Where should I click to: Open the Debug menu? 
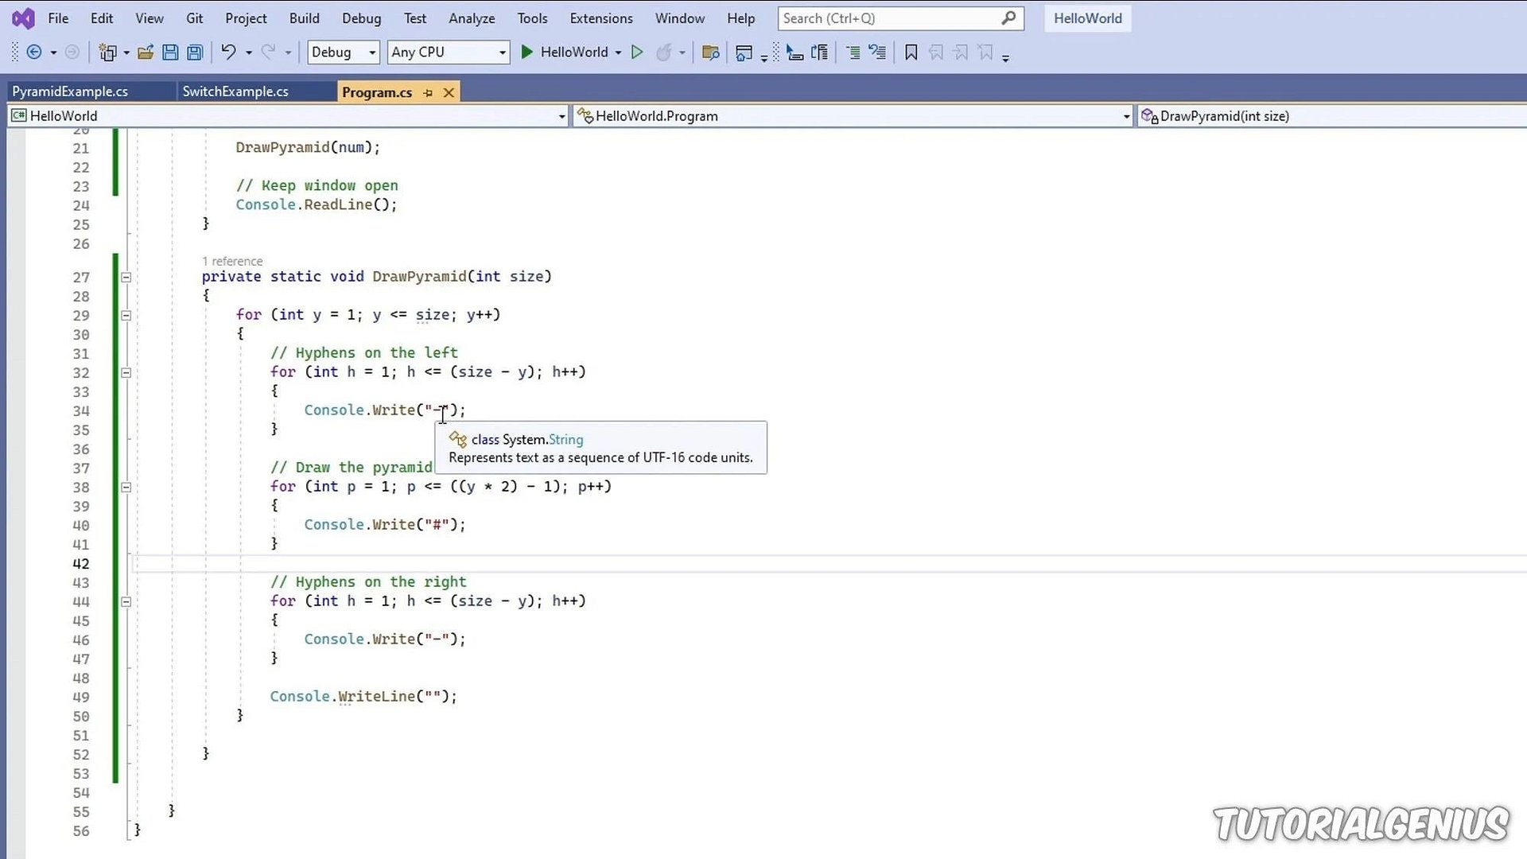tap(362, 18)
